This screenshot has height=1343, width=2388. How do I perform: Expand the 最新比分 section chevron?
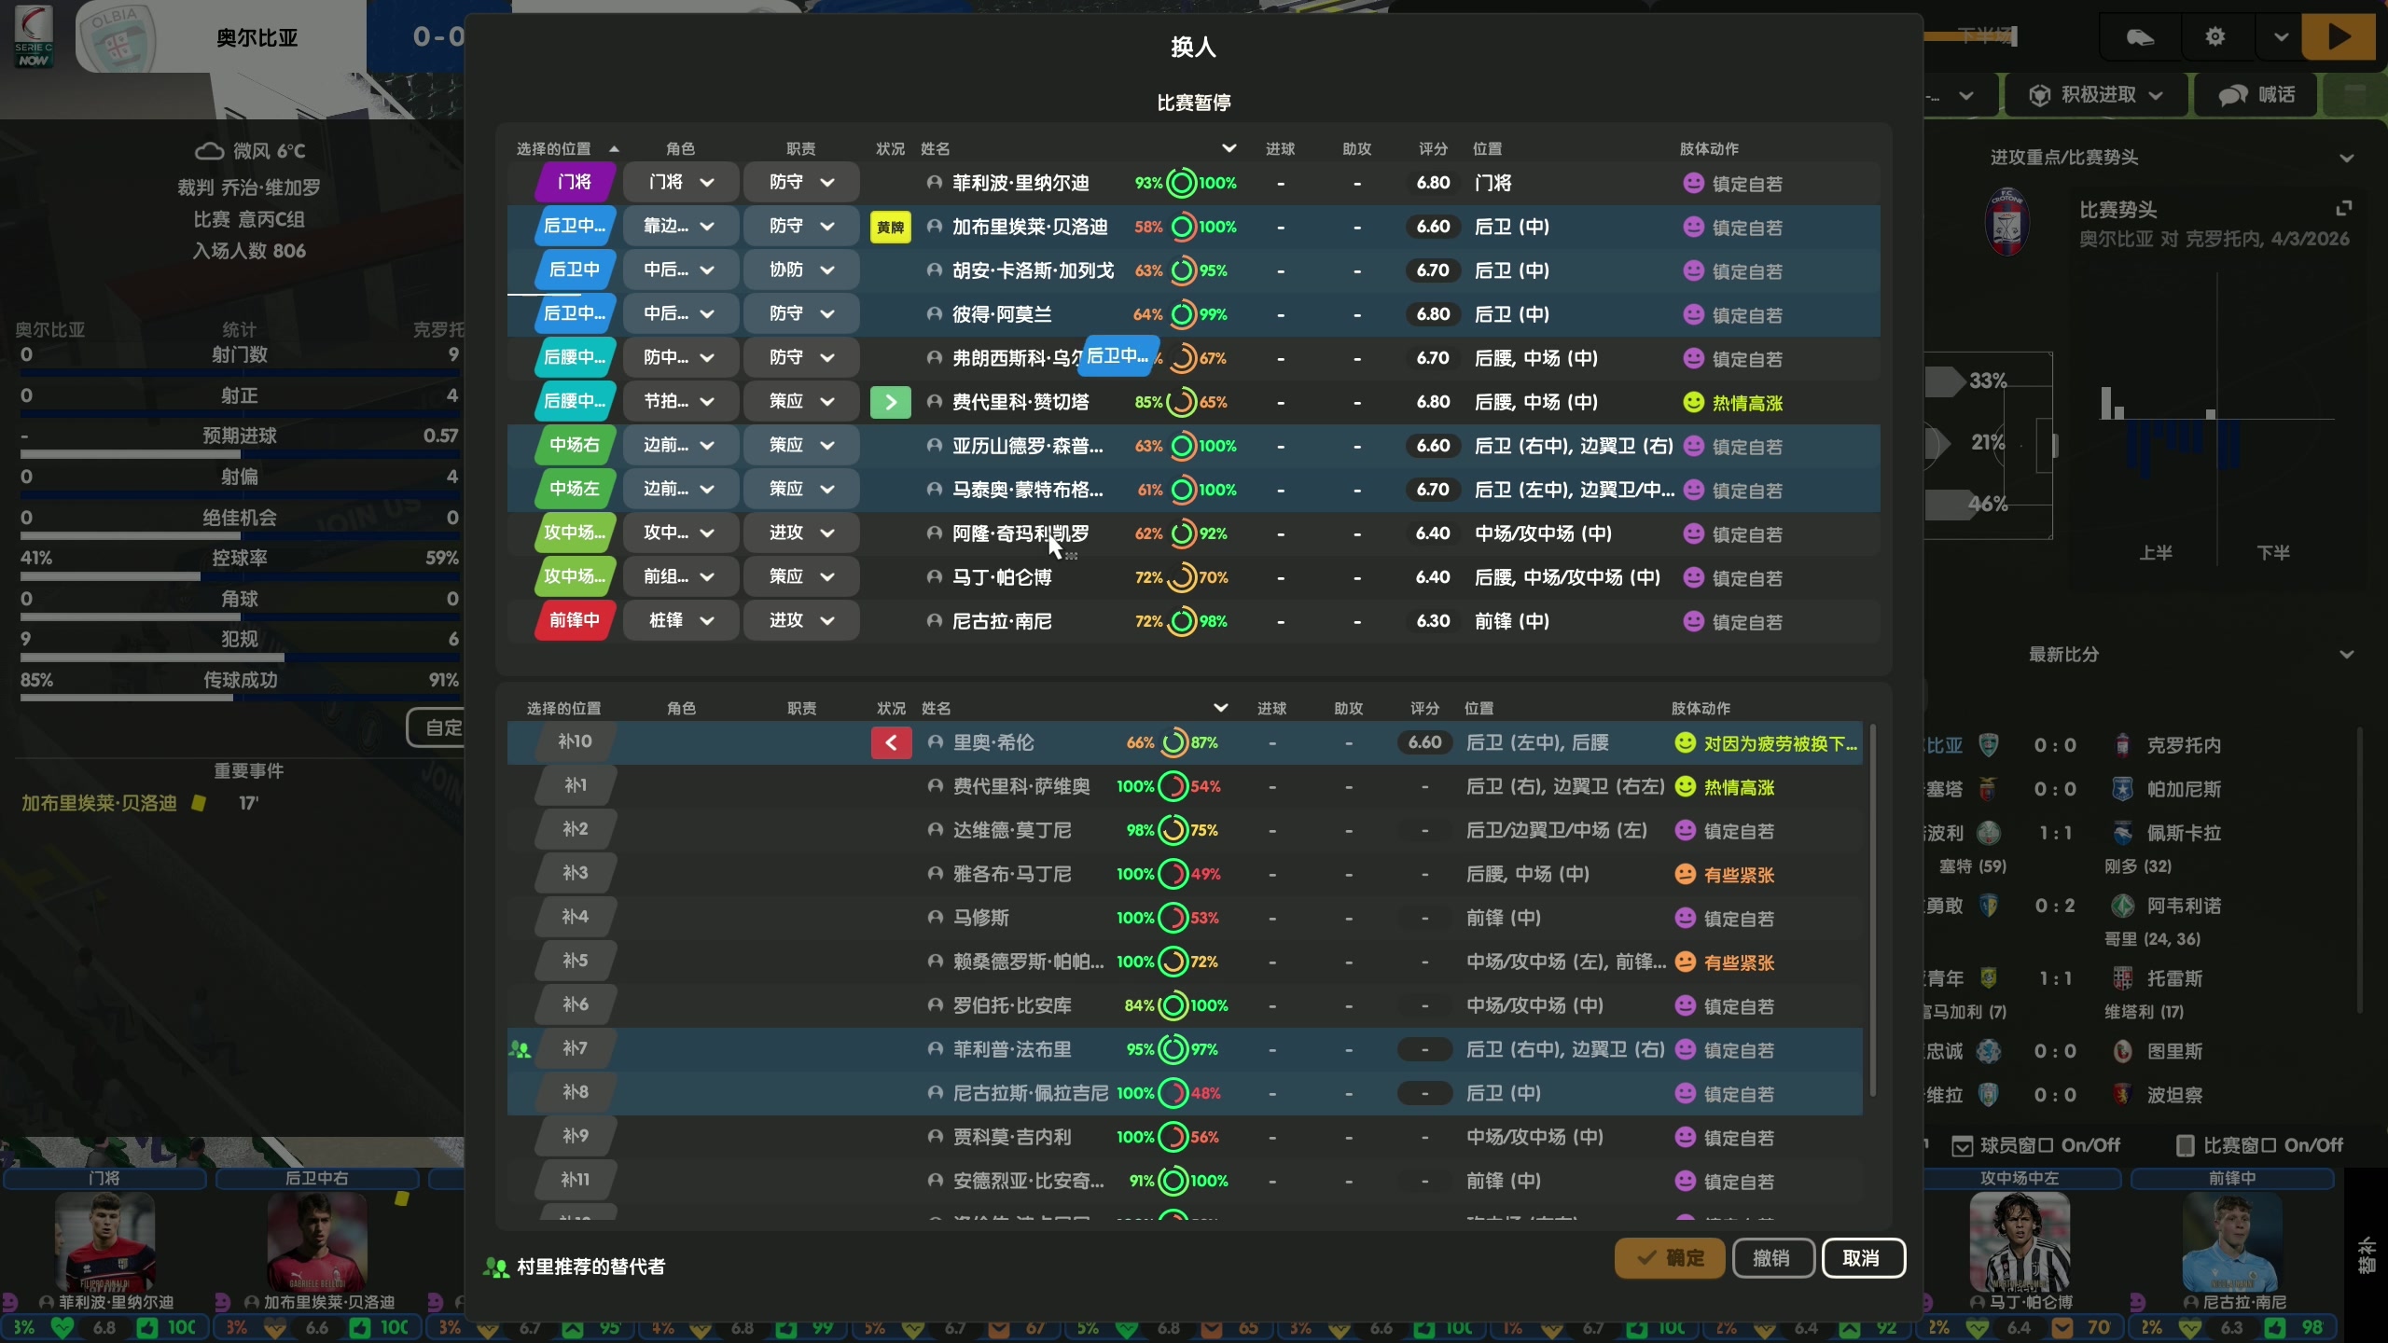click(2347, 654)
